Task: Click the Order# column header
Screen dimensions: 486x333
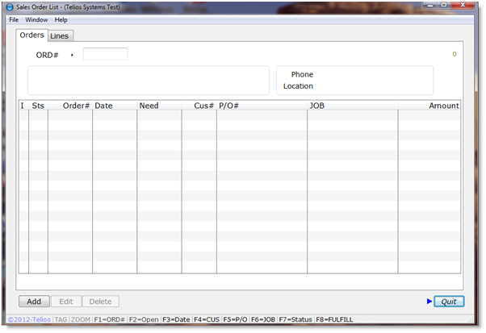Action: click(x=76, y=106)
